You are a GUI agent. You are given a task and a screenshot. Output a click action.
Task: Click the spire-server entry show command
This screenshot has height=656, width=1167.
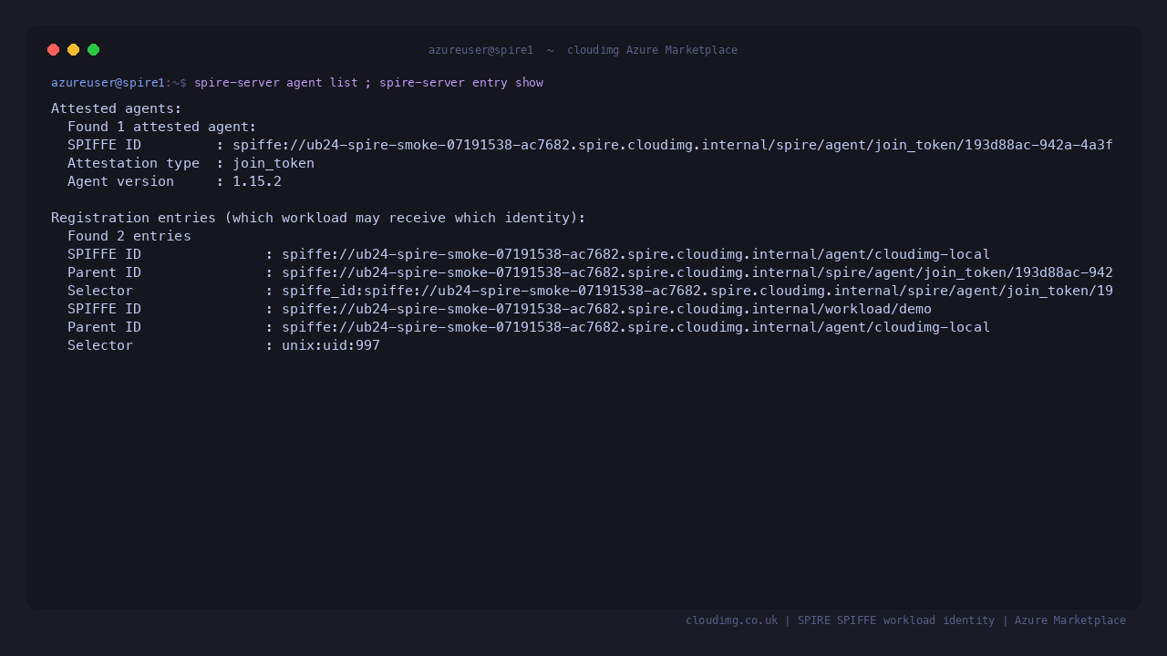click(461, 83)
